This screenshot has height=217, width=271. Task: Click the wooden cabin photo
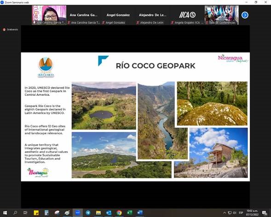211,153
